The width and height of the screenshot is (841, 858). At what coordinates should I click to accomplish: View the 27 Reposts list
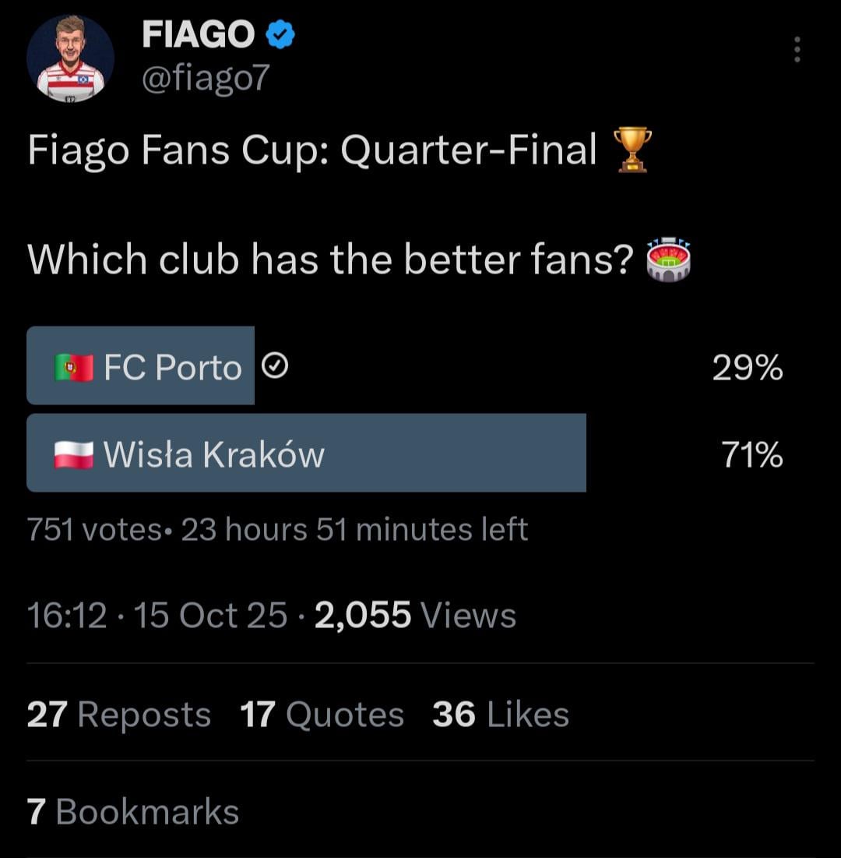coord(118,715)
